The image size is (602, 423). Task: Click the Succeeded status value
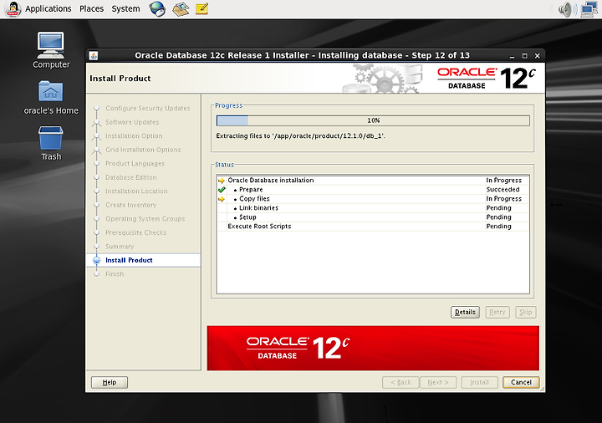pos(503,190)
